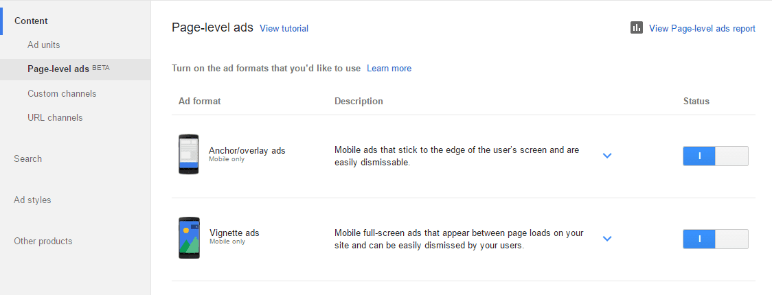
Task: Disable the Vignette ads status switch
Action: click(x=715, y=239)
